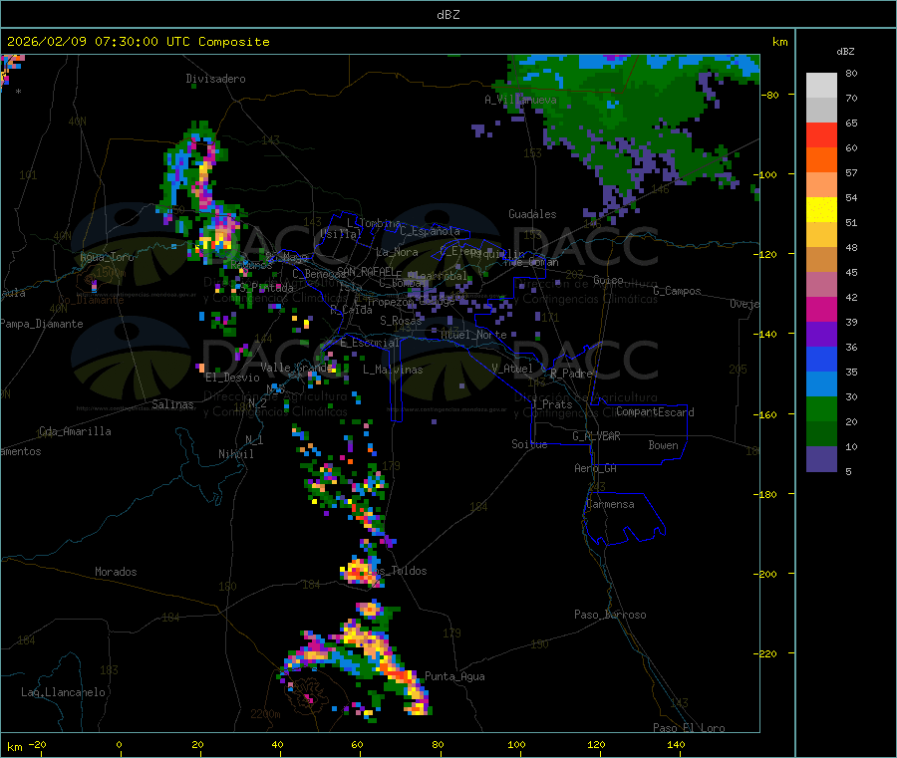
Task: Click the Nihuil label
Action: pos(235,454)
